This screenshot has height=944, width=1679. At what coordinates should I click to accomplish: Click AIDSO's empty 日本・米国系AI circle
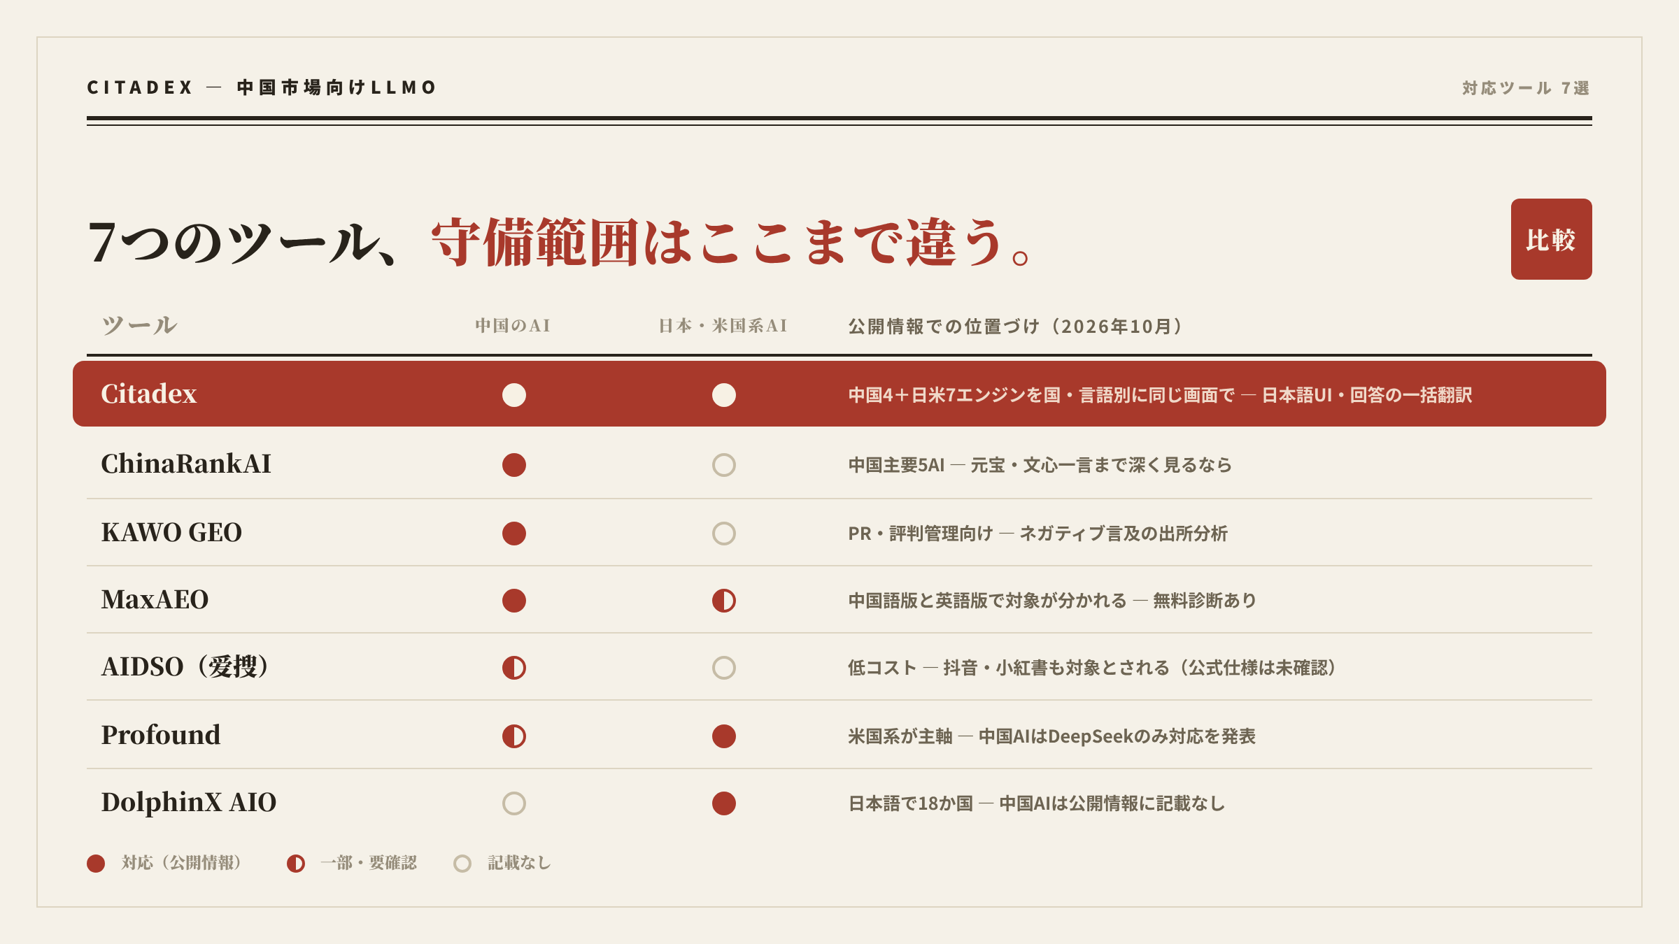724,668
